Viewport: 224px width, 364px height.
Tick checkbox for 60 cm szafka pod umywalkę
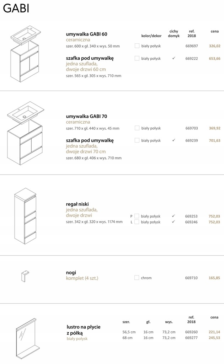pyautogui.click(x=137, y=58)
